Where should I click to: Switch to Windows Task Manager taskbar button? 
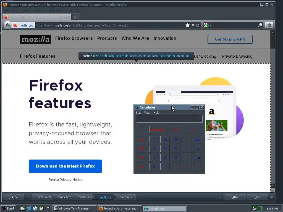click(75, 208)
